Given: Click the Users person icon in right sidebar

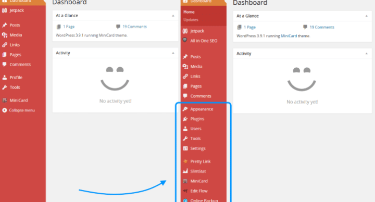Looking at the screenshot, I should tap(185, 129).
